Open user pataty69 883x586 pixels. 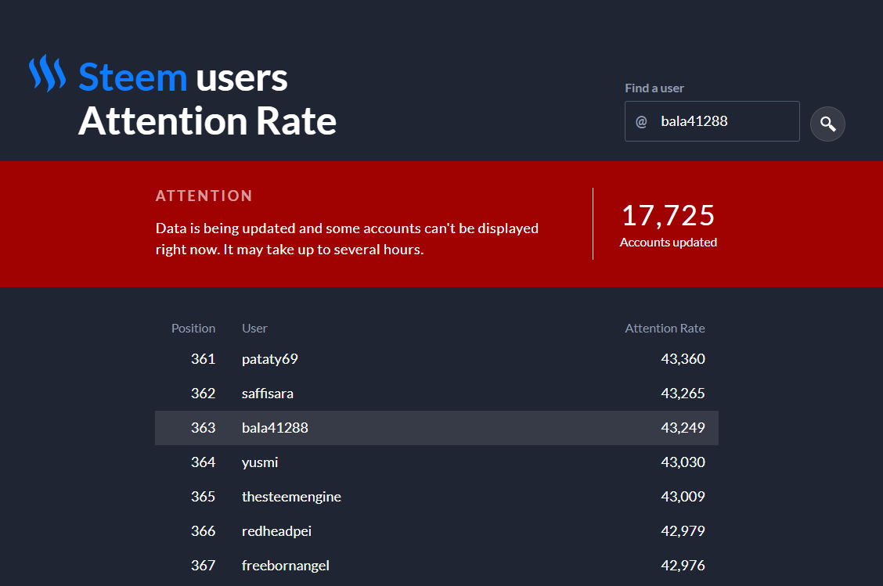pyautogui.click(x=270, y=359)
